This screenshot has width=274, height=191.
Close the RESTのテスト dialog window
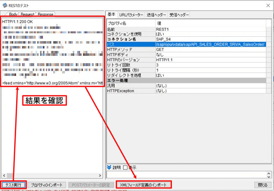[x=268, y=5]
